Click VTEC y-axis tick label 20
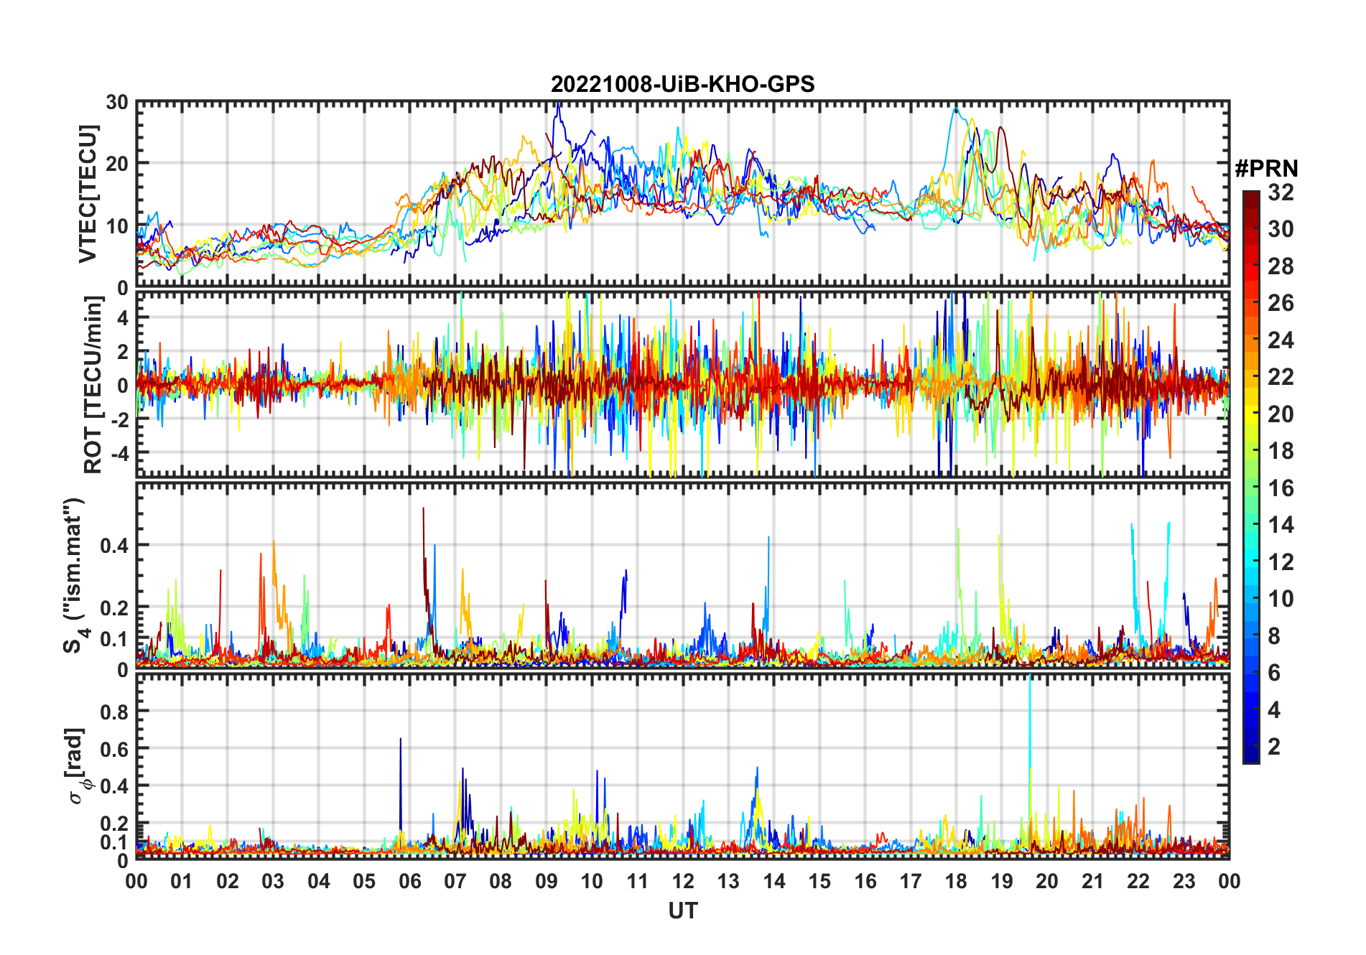Image resolution: width=1366 pixels, height=955 pixels. point(117,164)
